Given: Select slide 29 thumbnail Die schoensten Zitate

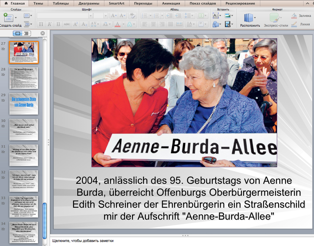Looking at the screenshot, I should pyautogui.click(x=24, y=104).
